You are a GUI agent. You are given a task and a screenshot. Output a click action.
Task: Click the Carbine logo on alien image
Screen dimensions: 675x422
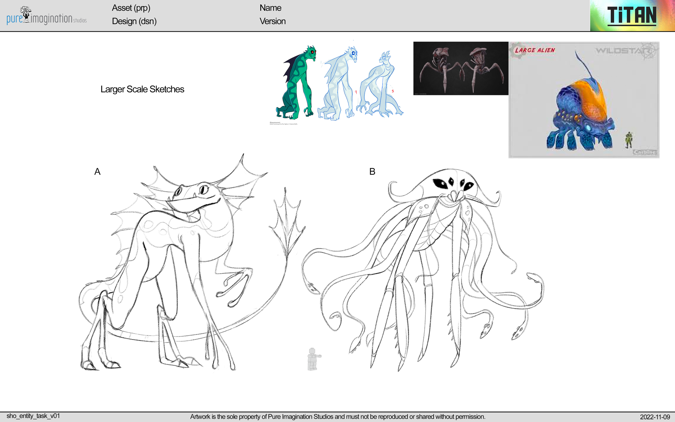coord(644,152)
